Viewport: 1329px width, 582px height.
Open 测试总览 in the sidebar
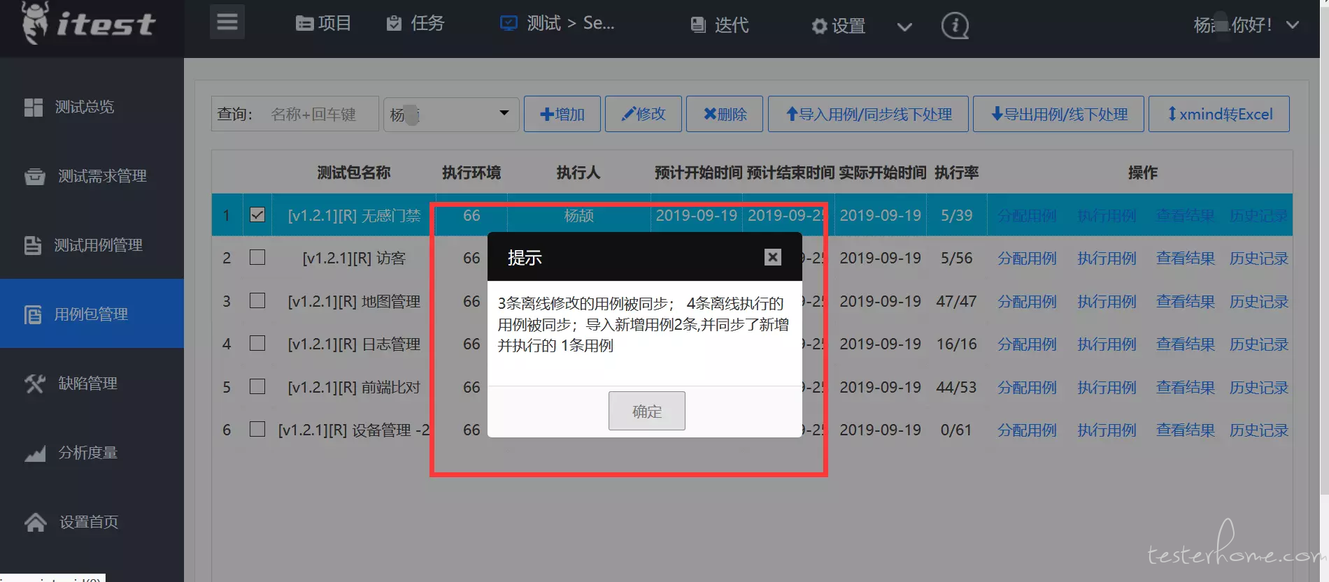click(x=92, y=107)
